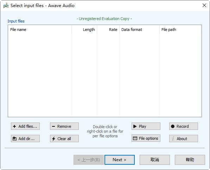Image resolution: width=210 pixels, height=170 pixels.
Task: Click the lightning bolt icon on Clear all
Action: pos(53,139)
